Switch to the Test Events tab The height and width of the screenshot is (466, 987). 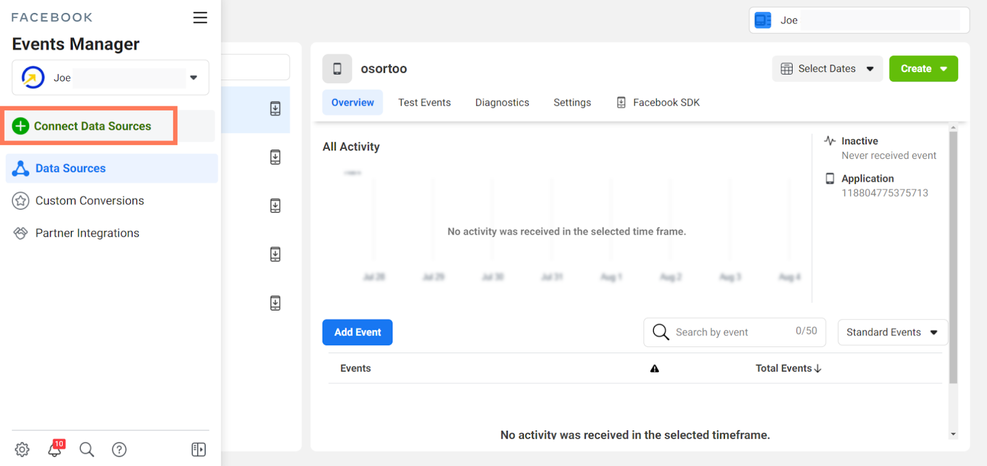(x=424, y=102)
